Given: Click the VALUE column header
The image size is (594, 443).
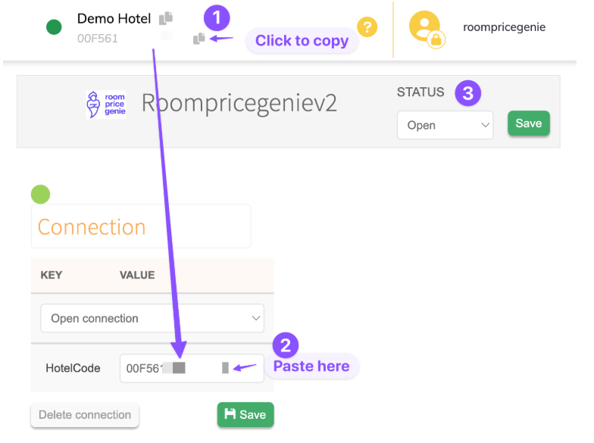Looking at the screenshot, I should [x=137, y=275].
